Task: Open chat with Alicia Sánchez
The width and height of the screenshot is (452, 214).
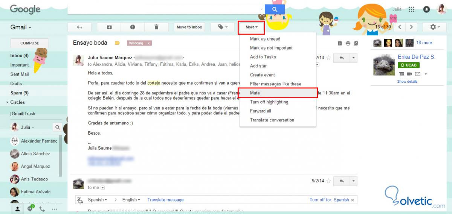Action: pyautogui.click(x=35, y=153)
